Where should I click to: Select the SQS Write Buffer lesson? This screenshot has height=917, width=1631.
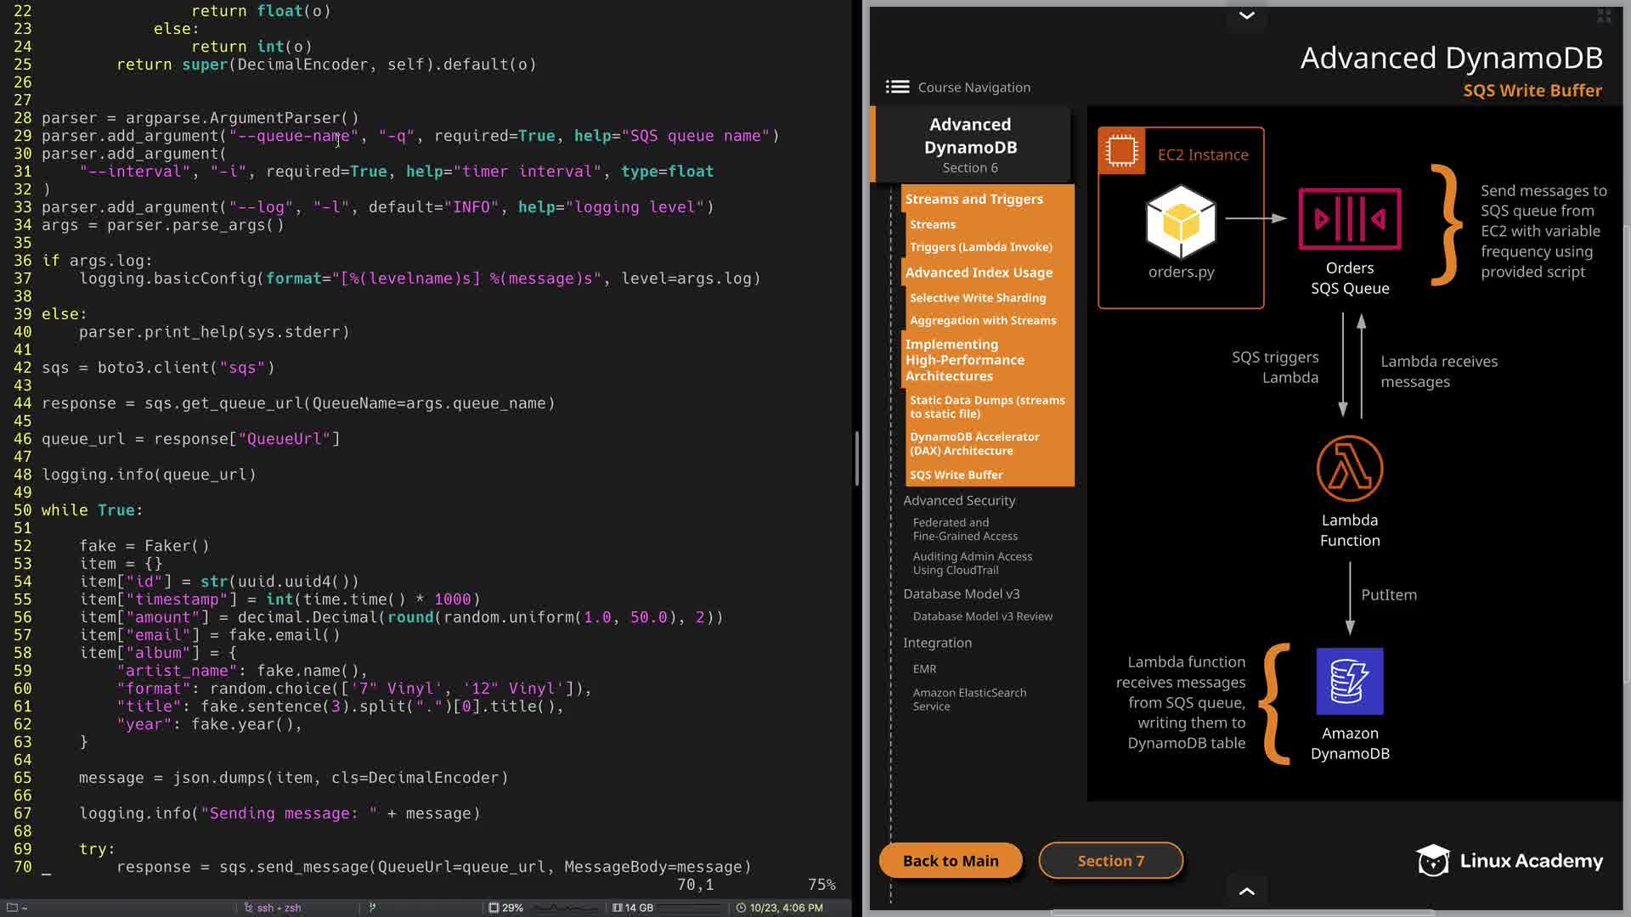[x=956, y=475]
